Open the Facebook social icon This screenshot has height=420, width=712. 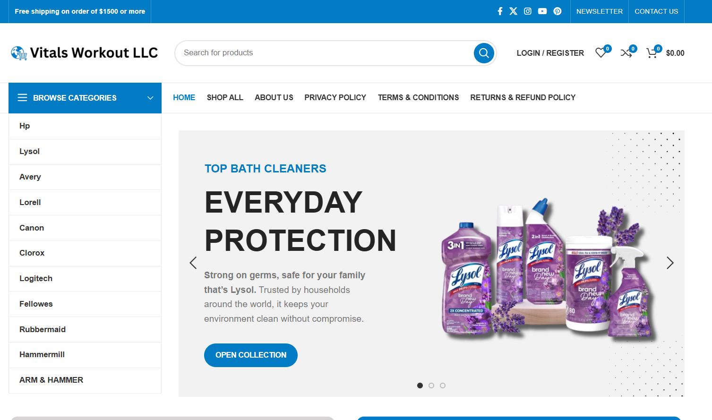pos(500,11)
